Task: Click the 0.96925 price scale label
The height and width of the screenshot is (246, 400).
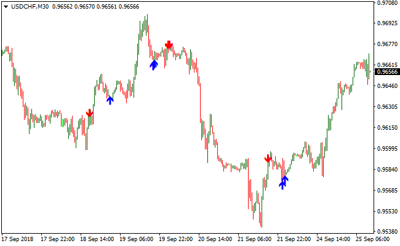Action: 387,23
